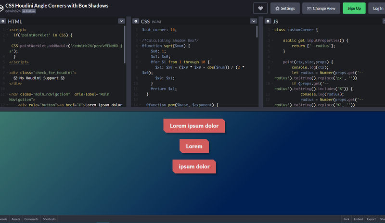Click the CodePen logo icon
The height and width of the screenshot is (223, 385).
1,8
